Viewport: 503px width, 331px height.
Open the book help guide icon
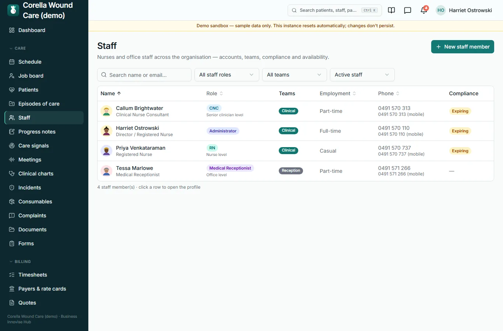[391, 10]
